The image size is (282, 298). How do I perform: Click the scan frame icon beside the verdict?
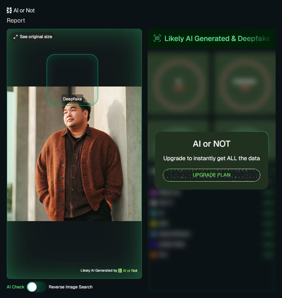tap(157, 38)
